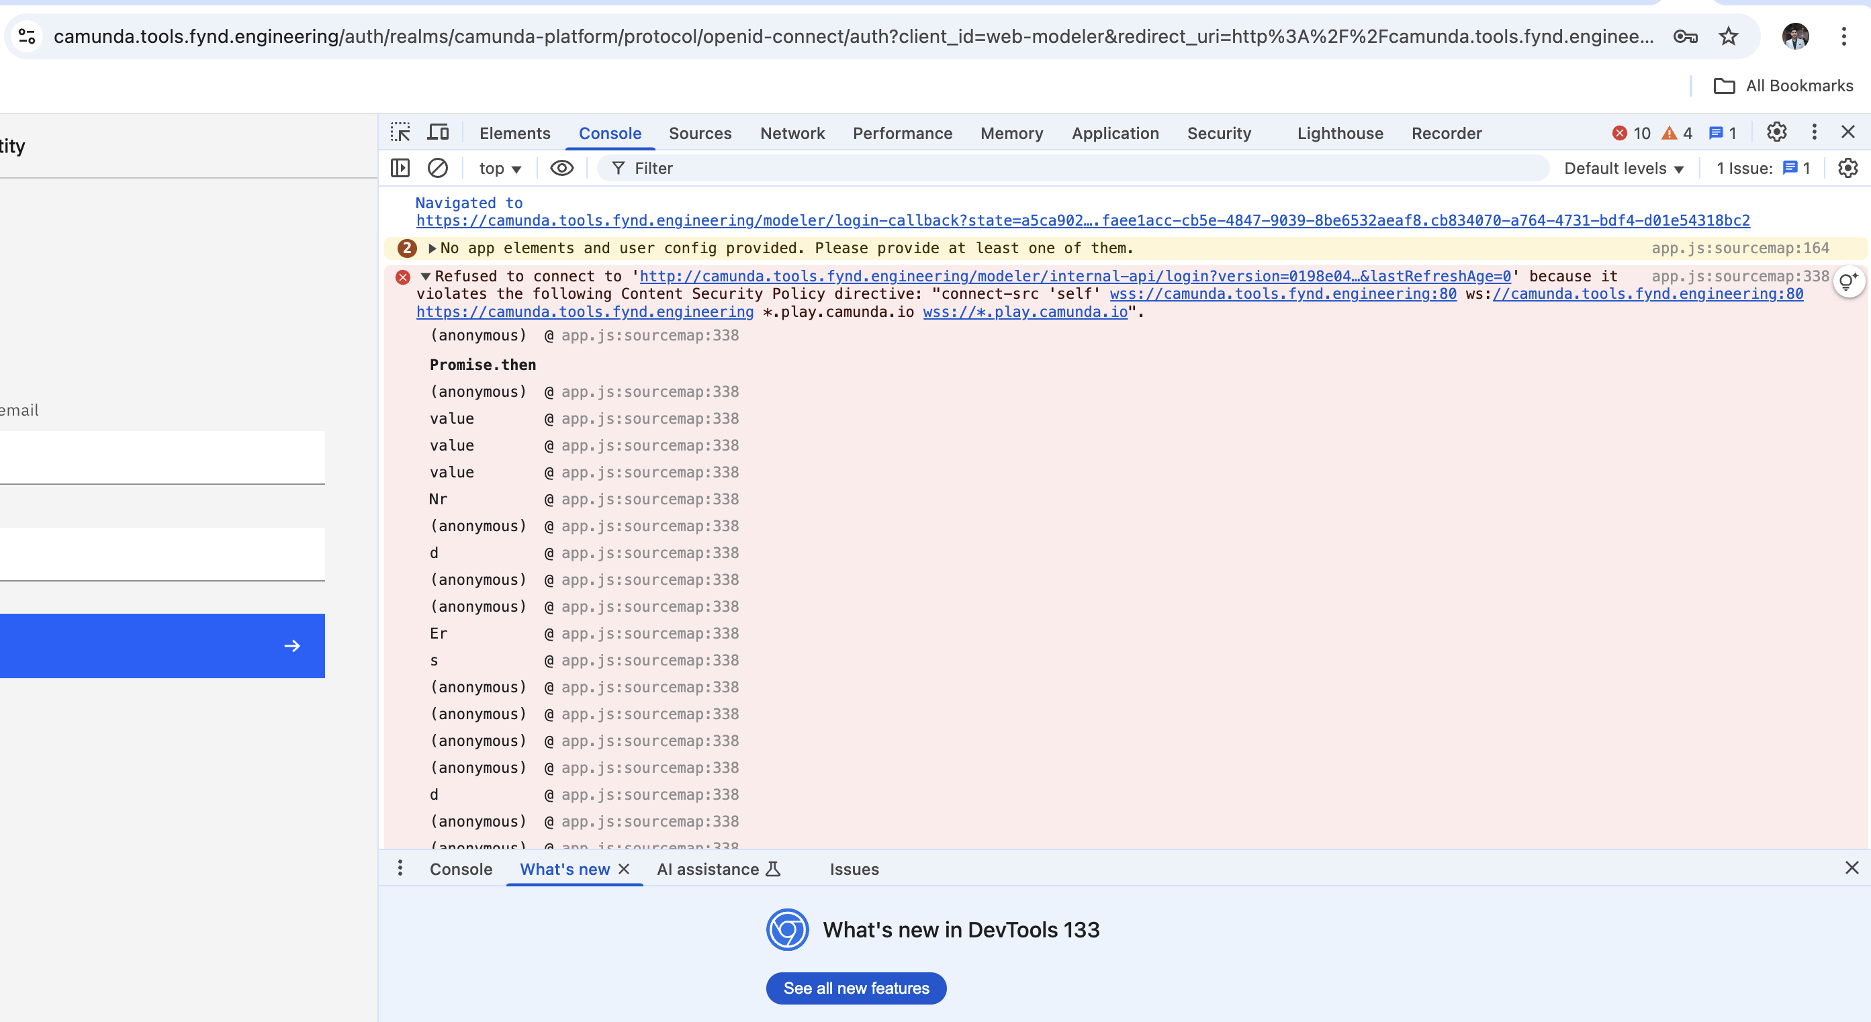Image resolution: width=1871 pixels, height=1022 pixels.
Task: Open the Default levels dropdown
Action: click(1623, 169)
